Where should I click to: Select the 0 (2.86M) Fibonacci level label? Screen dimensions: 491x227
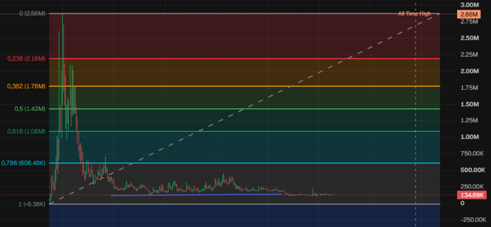[x=32, y=13]
